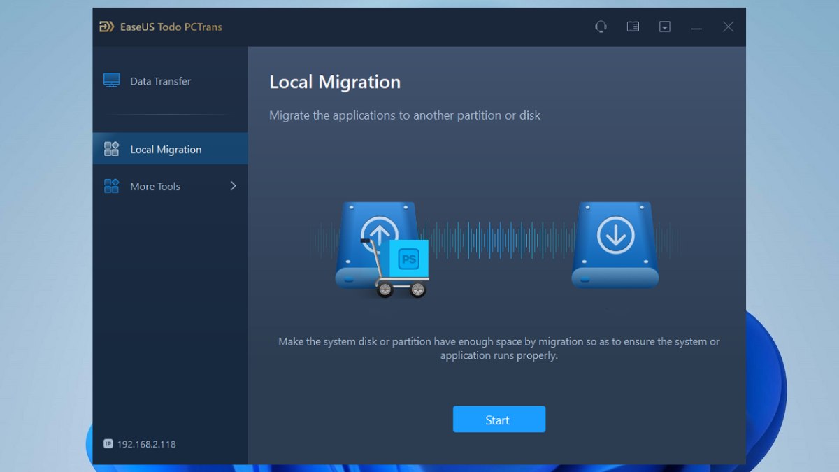The image size is (839, 472).
Task: Click the source disk upload illustration
Action: pyautogui.click(x=378, y=245)
